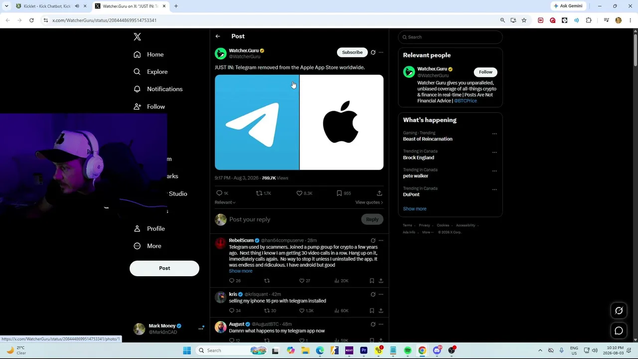Viewport: 638px width, 359px height.
Task: Open Spotify from the taskbar
Action: [x=408, y=351]
